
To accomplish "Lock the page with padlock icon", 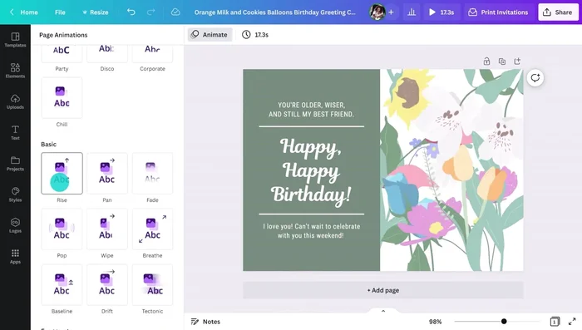I will pos(486,62).
